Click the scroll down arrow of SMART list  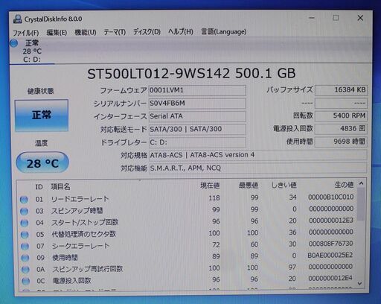[360, 283]
